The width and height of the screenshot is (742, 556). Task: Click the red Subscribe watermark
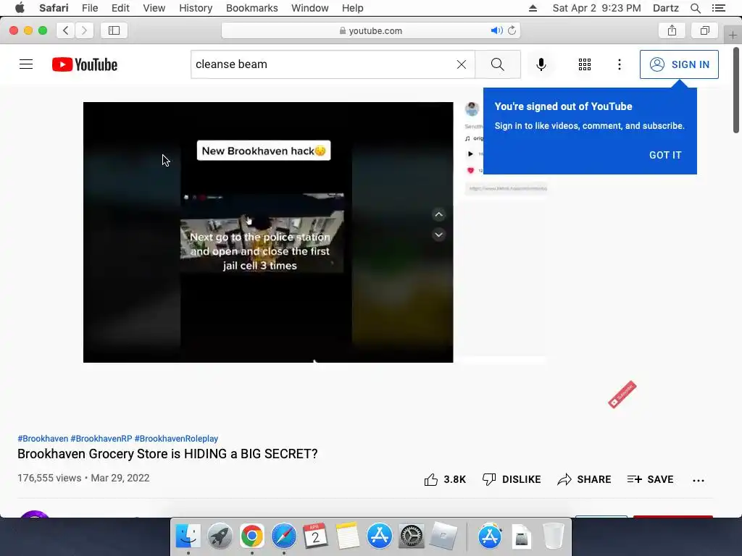[x=622, y=395]
